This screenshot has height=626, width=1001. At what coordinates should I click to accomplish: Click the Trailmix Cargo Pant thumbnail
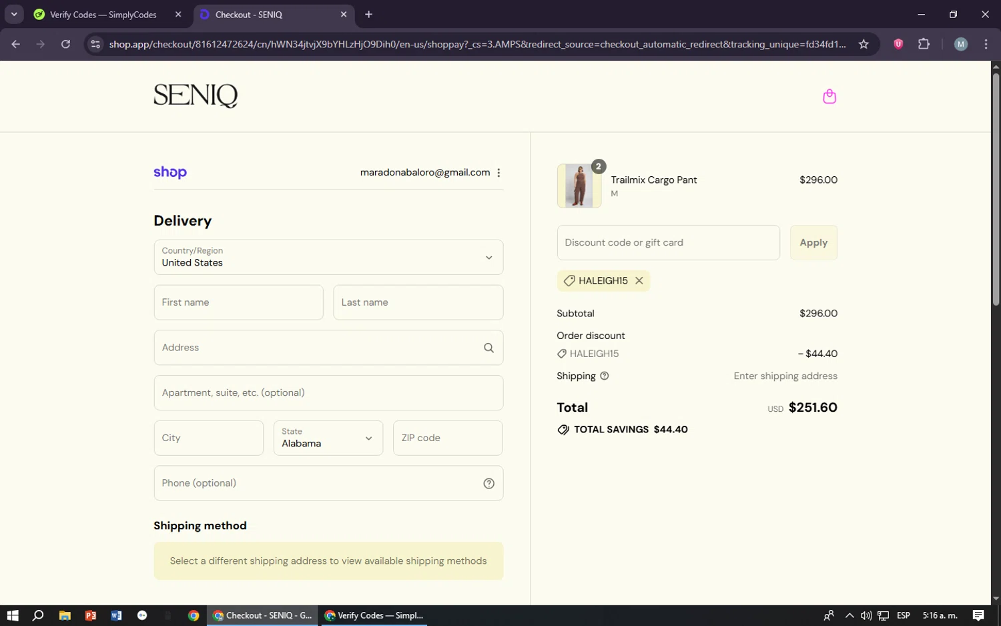579,186
